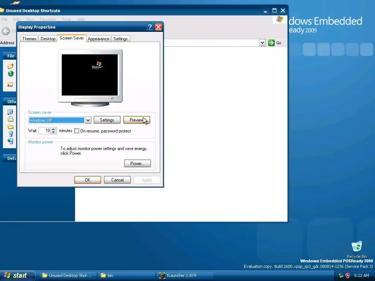The height and width of the screenshot is (281, 375).
Task: Close the Display Properties dialog
Action: [x=158, y=27]
